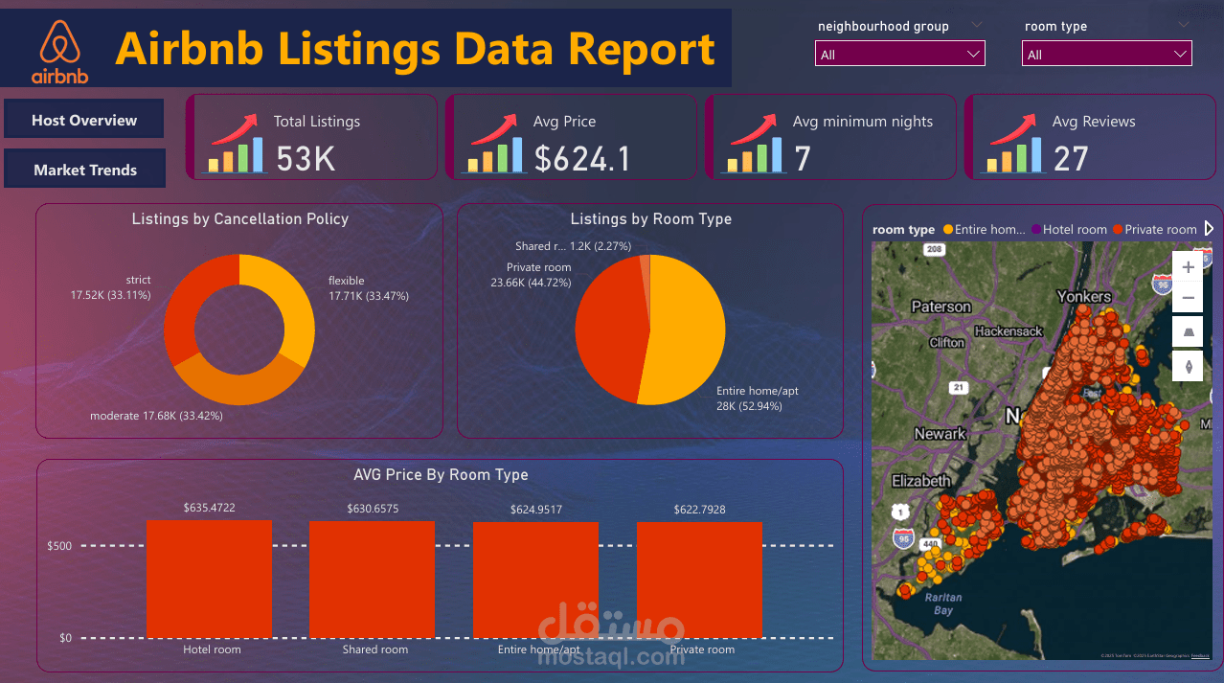Click the Entire home/apt 28K (52.94%) label
Viewport: 1224px width, 683px height.
point(757,398)
